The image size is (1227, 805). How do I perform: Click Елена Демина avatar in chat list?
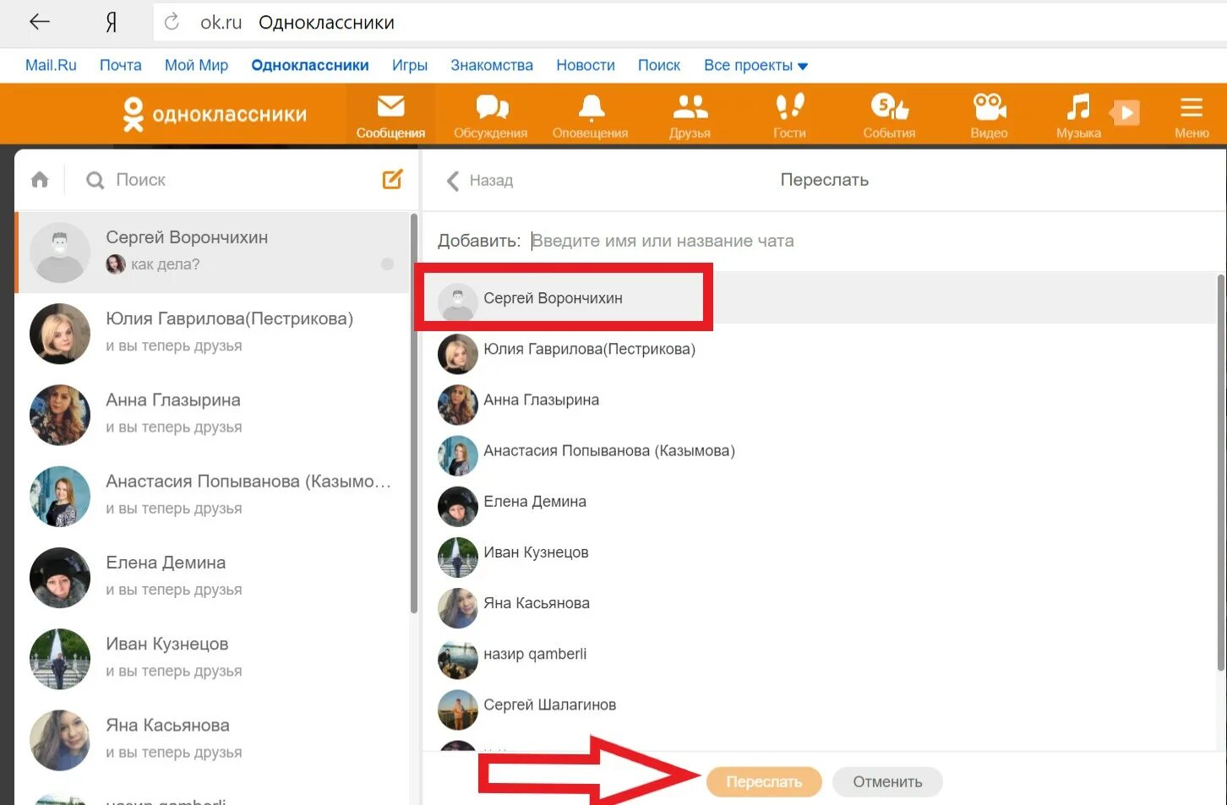coord(60,578)
